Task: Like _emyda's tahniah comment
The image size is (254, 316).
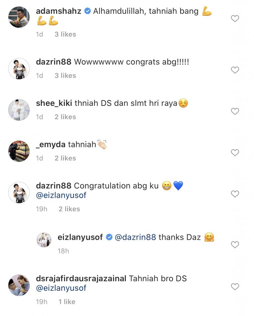Action: click(235, 152)
